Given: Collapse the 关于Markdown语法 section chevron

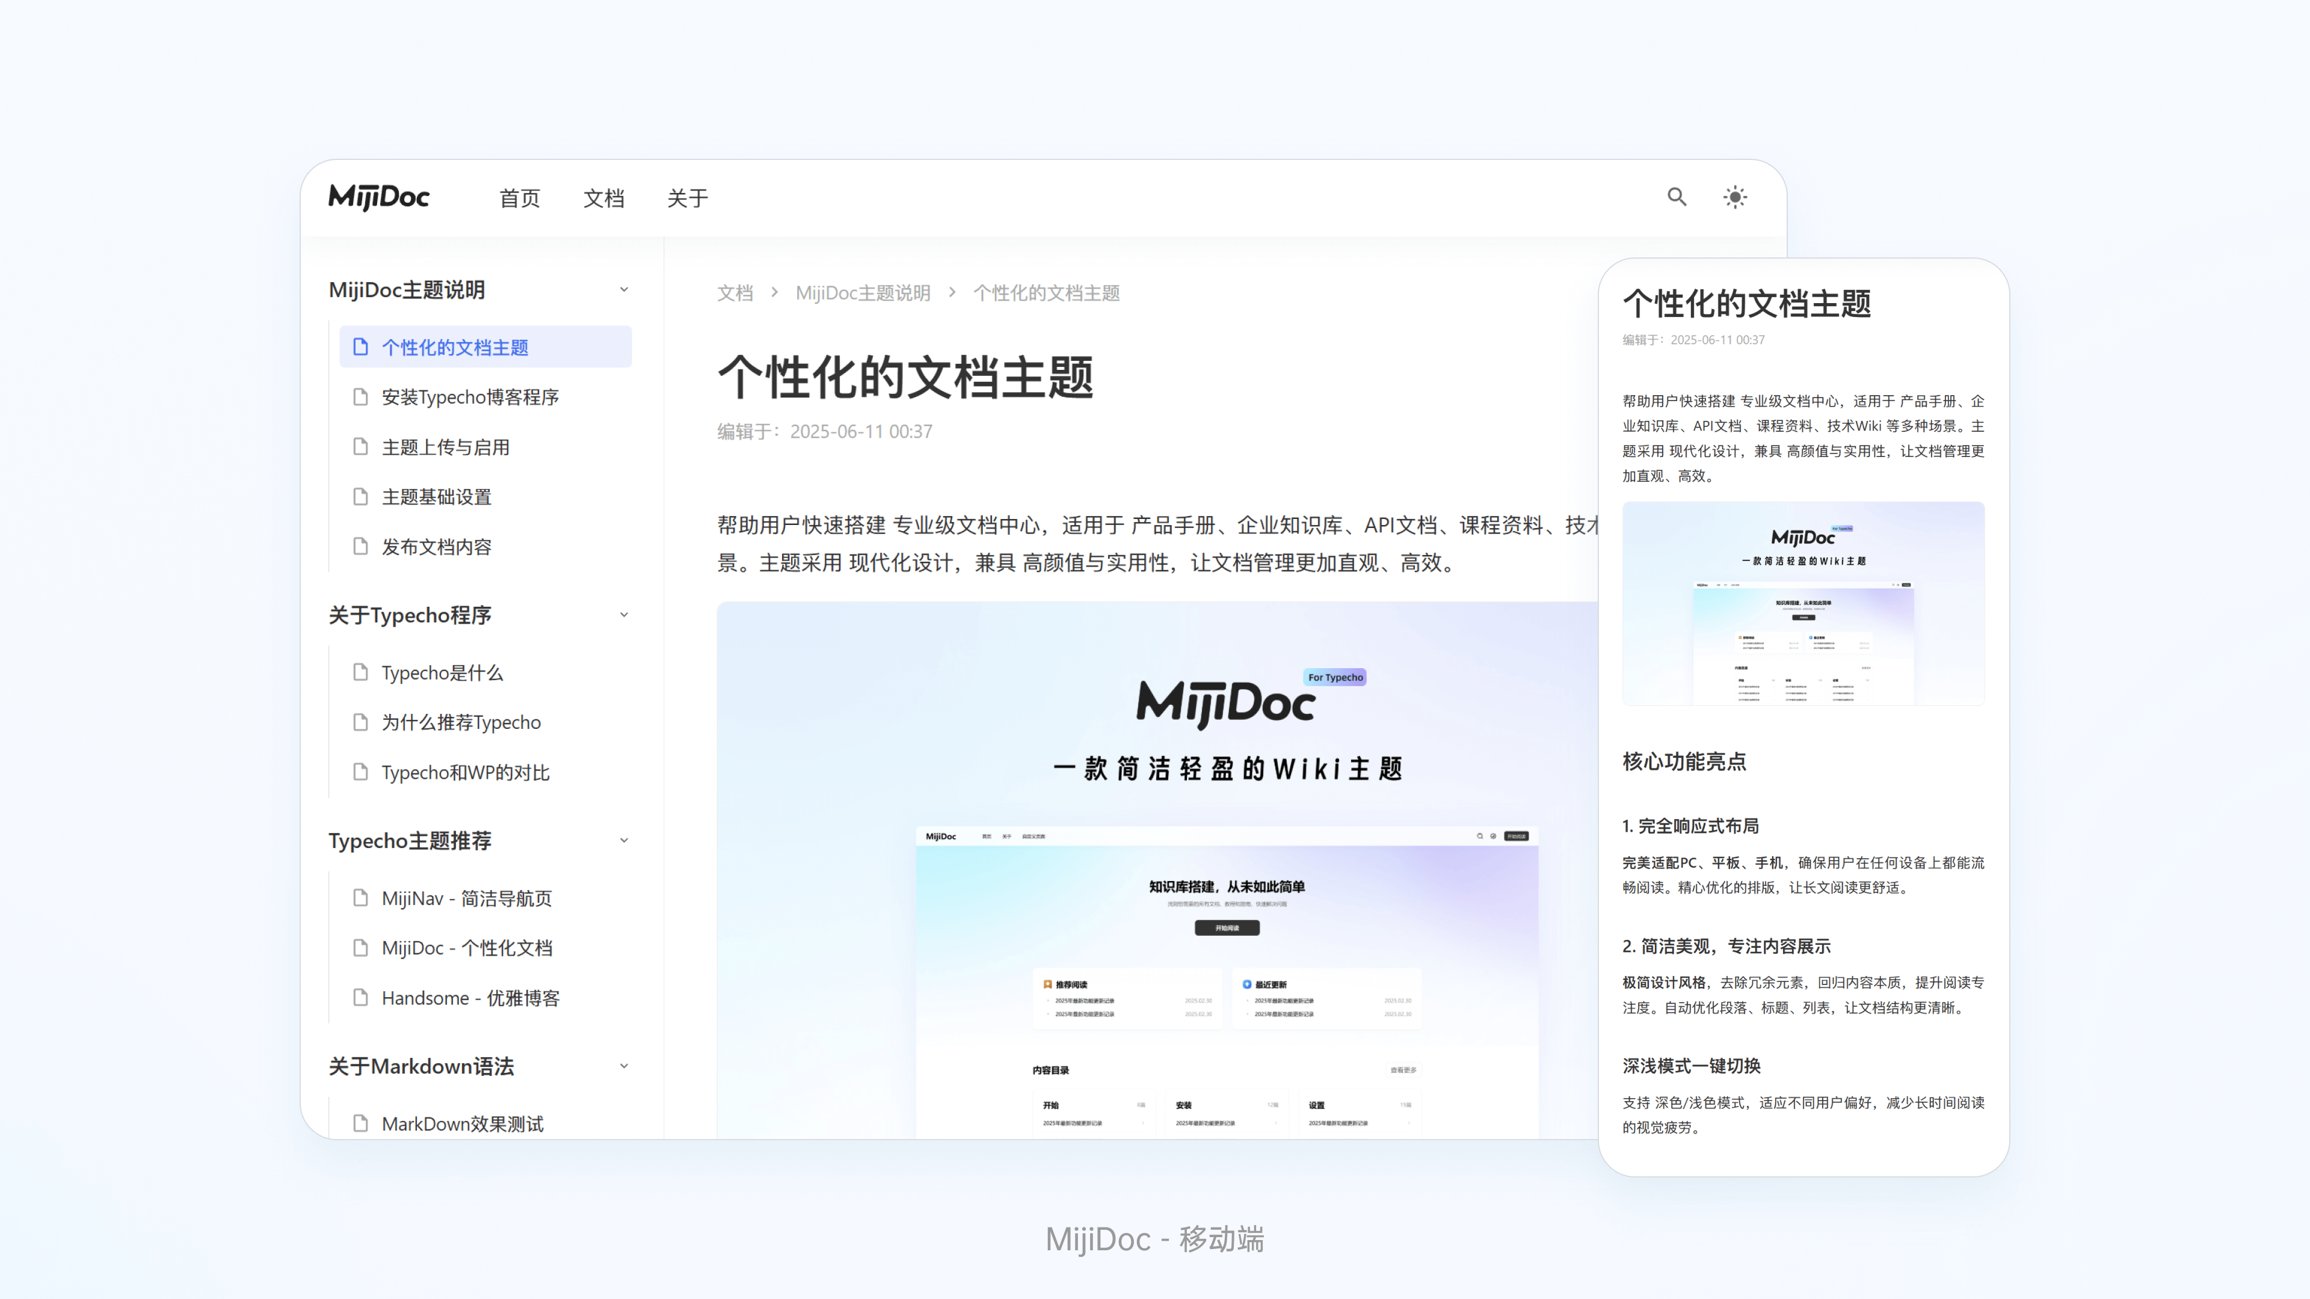Looking at the screenshot, I should click(624, 1066).
